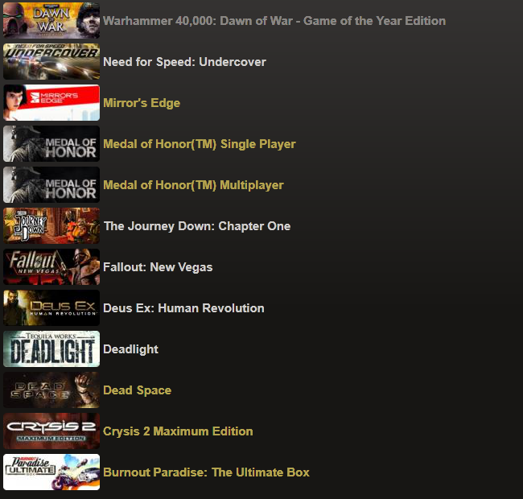
Task: Open the Deus Ex Human Revolution banner
Action: click(x=51, y=307)
